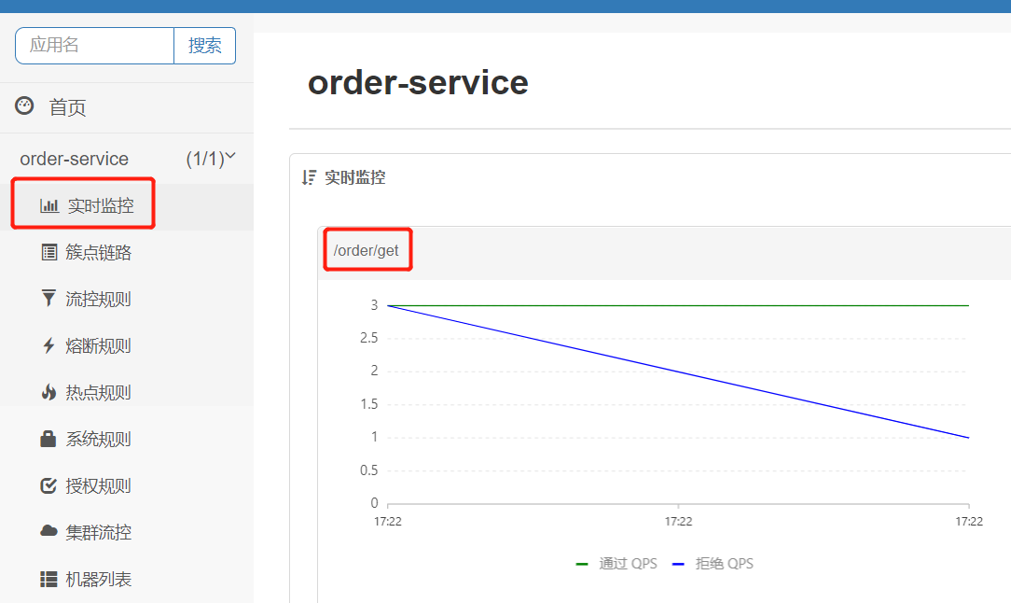
Task: Click the checkmark icon for 授权规则
Action: [48, 485]
